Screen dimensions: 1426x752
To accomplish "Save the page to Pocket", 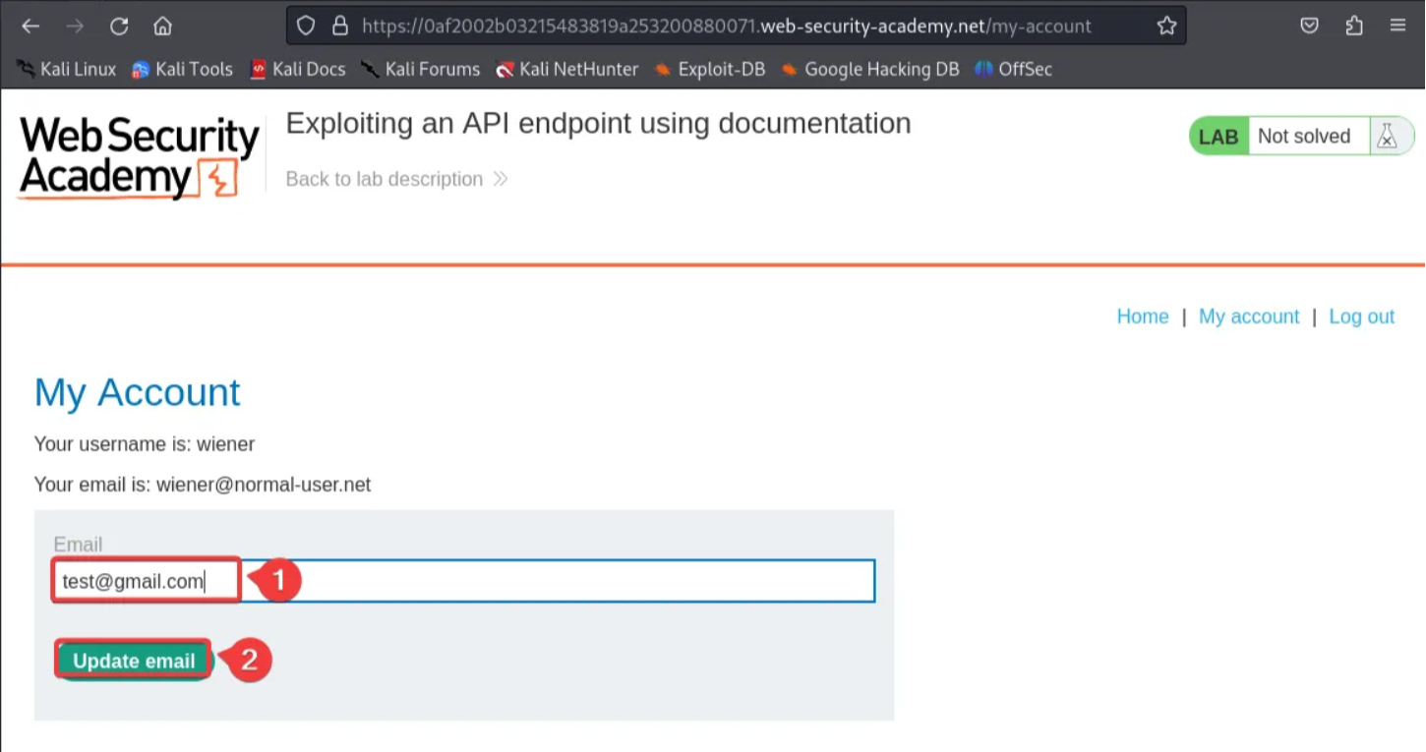I will [x=1309, y=26].
